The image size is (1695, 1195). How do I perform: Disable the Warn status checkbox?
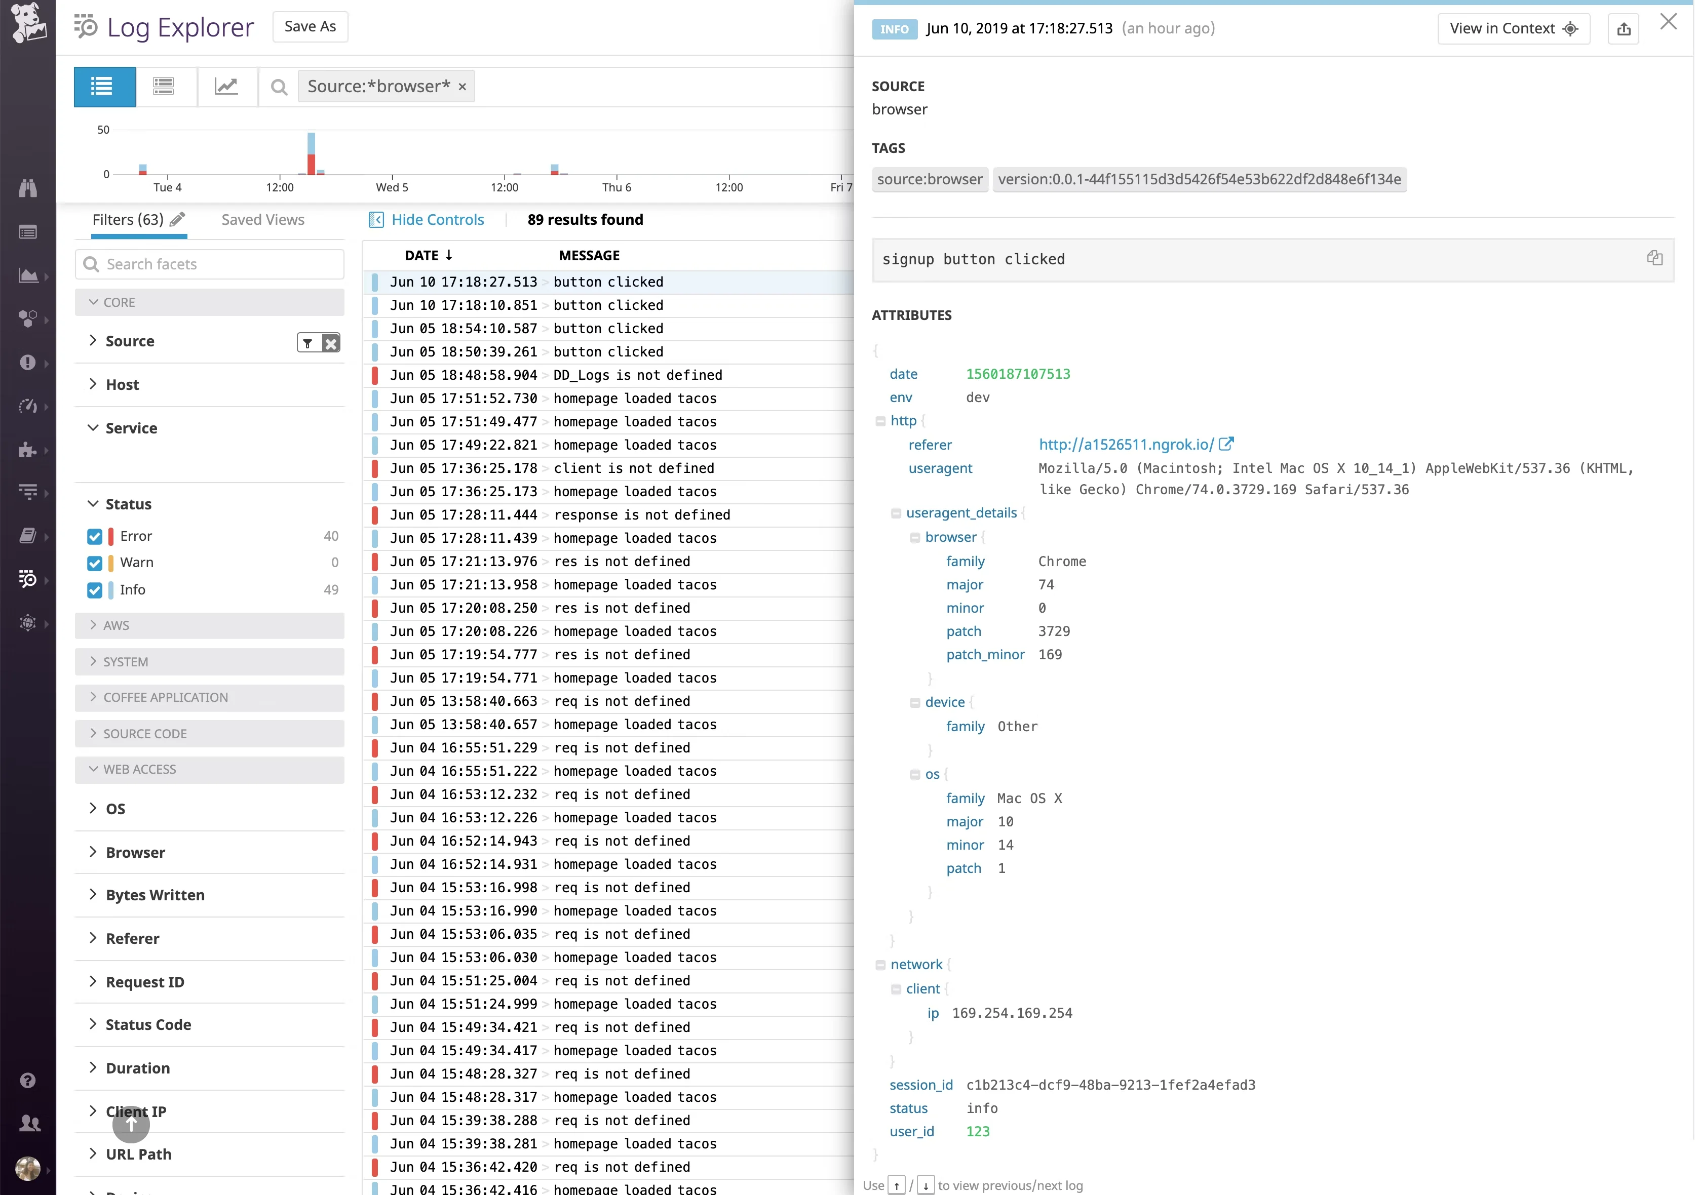[95, 563]
